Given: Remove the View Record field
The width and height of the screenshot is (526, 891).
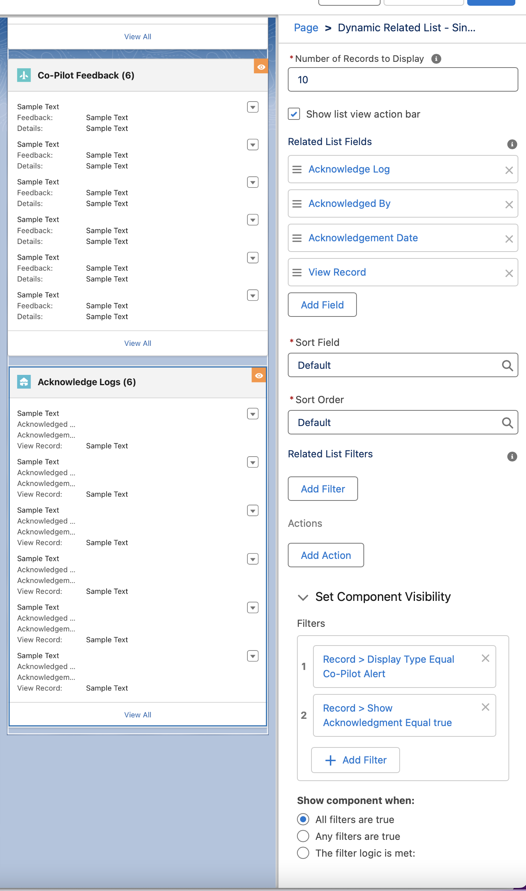Looking at the screenshot, I should pyautogui.click(x=509, y=273).
